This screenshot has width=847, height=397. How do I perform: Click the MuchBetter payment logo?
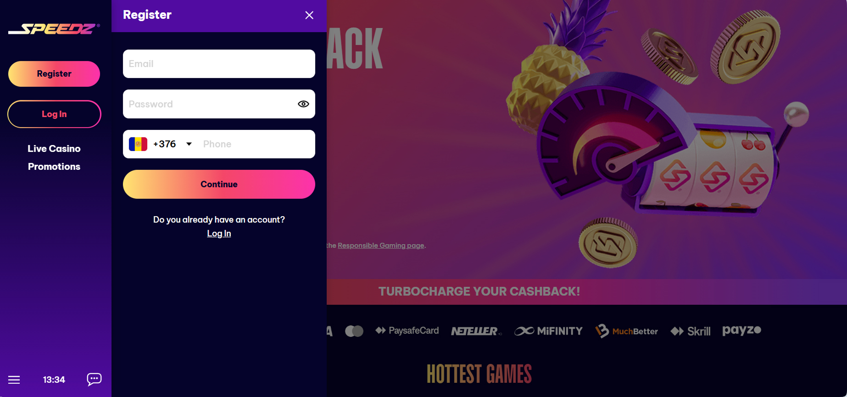[626, 331]
